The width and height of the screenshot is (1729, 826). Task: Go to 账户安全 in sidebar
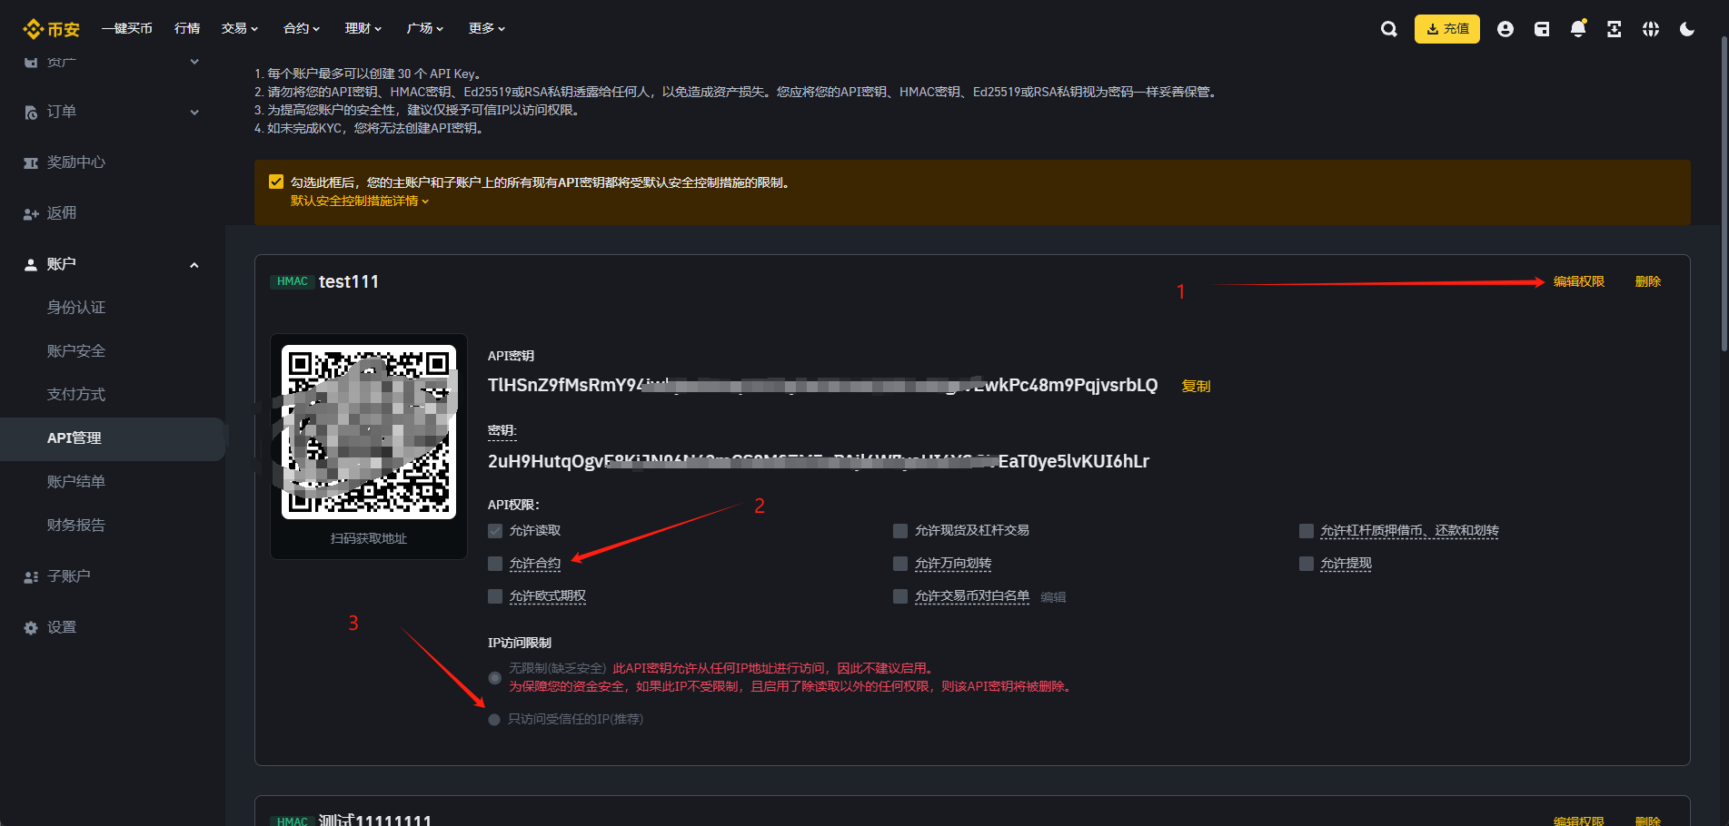[x=76, y=351]
